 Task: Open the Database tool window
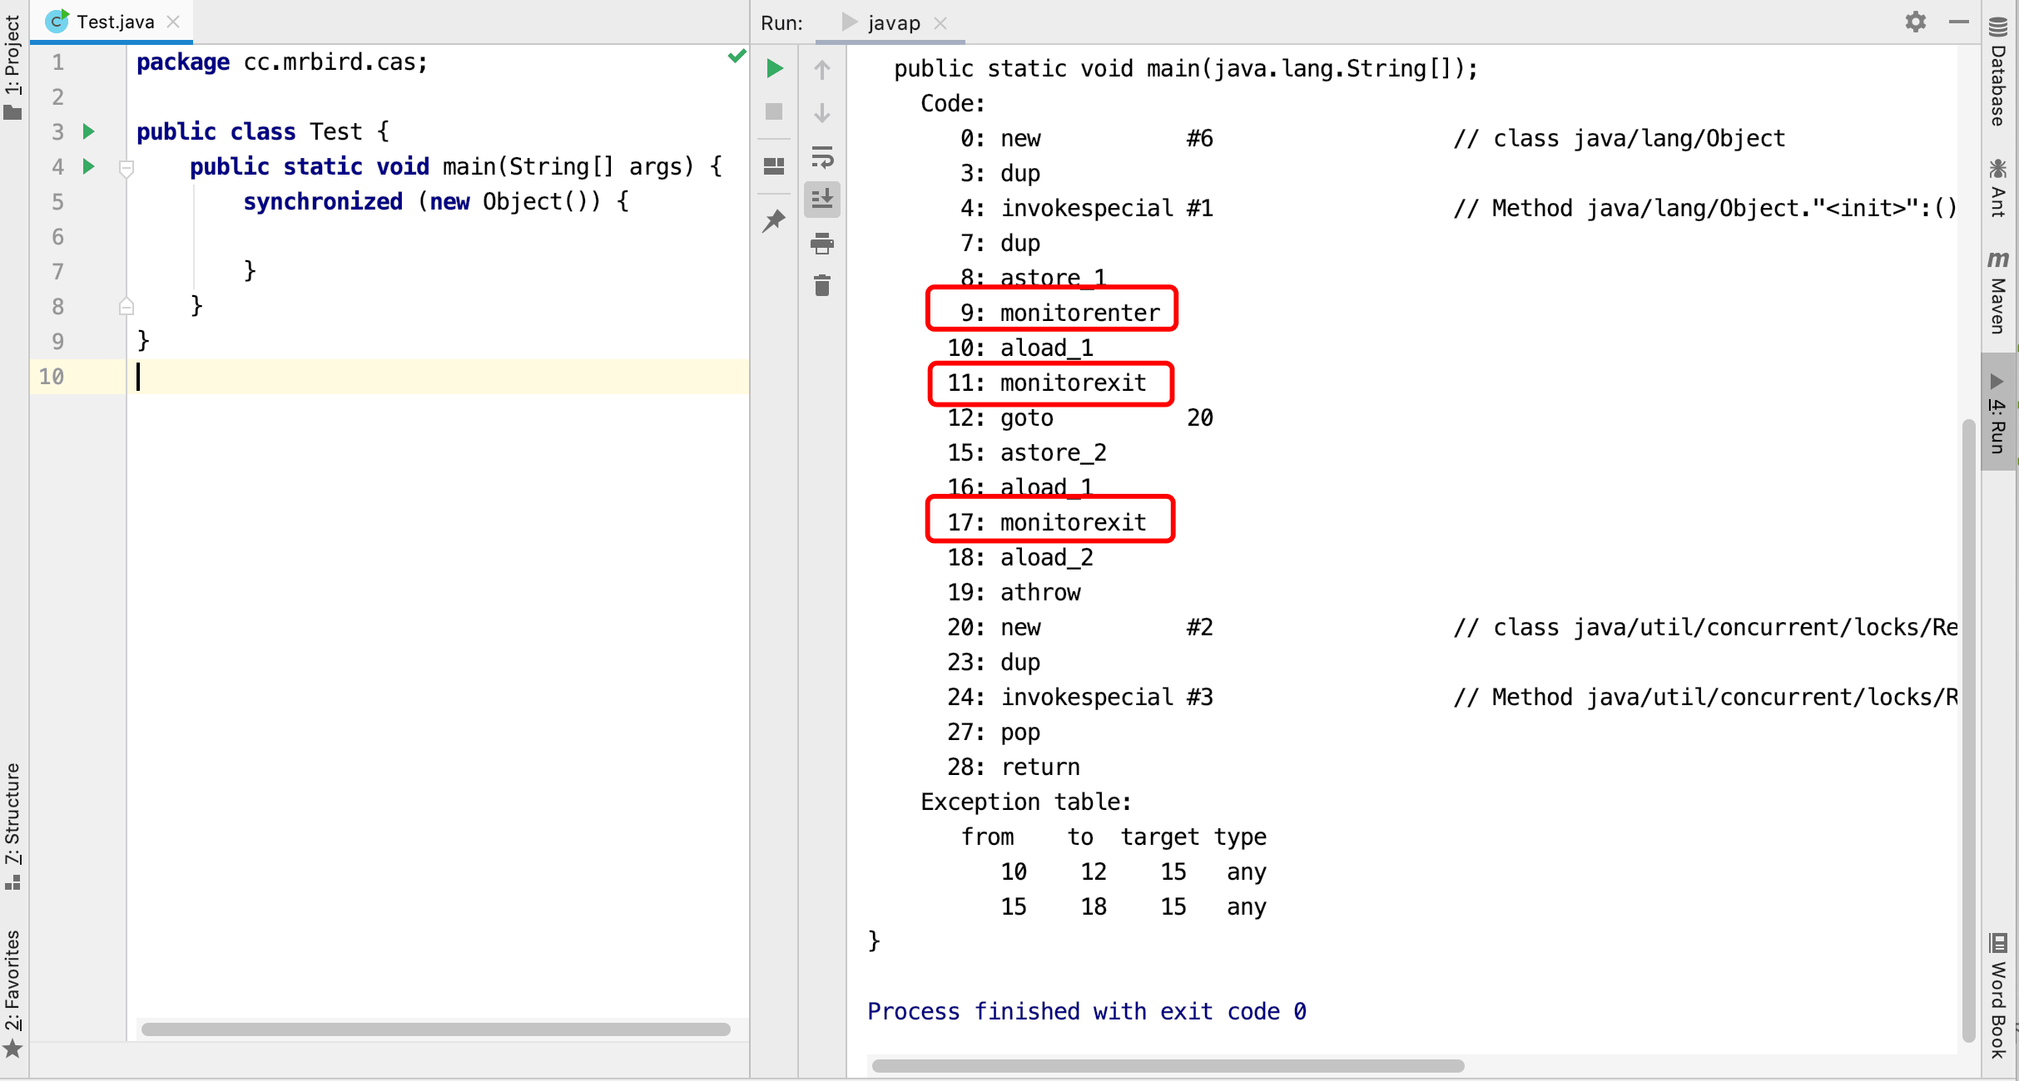tap(1999, 72)
